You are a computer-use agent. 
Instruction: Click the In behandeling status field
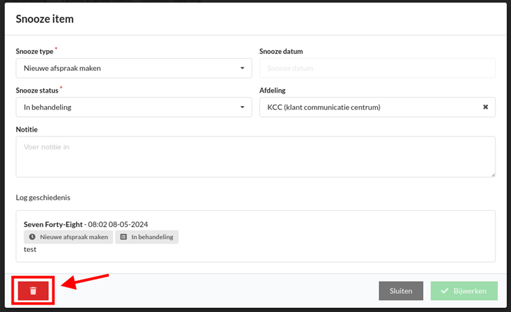133,107
